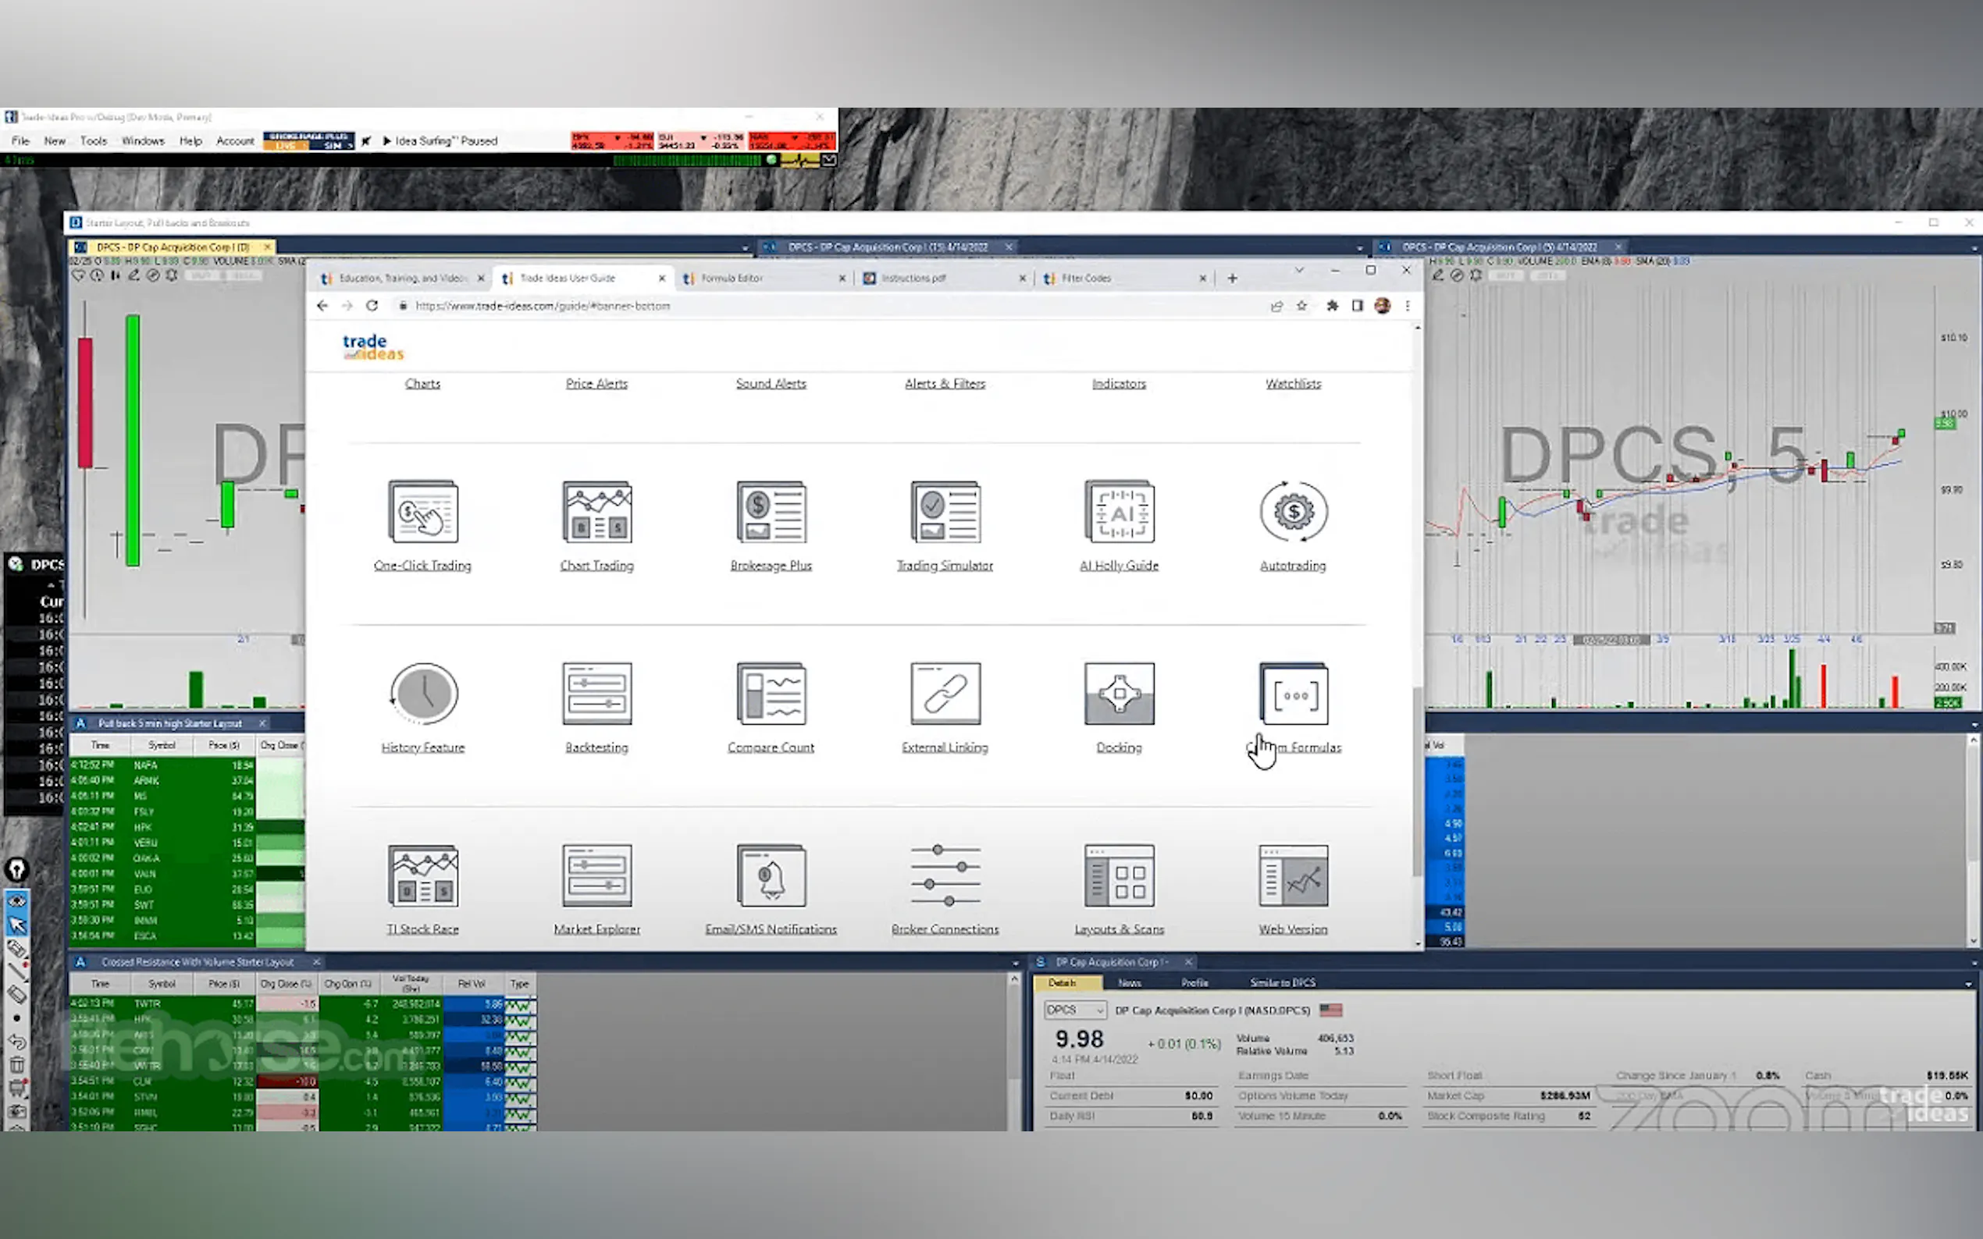The height and width of the screenshot is (1239, 1983).
Task: Play the paused Idea Surfing
Action: [387, 141]
